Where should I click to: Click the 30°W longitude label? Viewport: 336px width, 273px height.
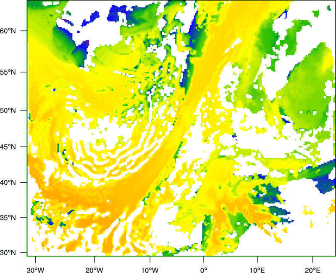point(35,270)
